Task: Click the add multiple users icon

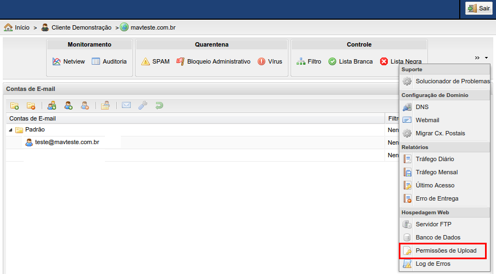Action: tap(52, 105)
